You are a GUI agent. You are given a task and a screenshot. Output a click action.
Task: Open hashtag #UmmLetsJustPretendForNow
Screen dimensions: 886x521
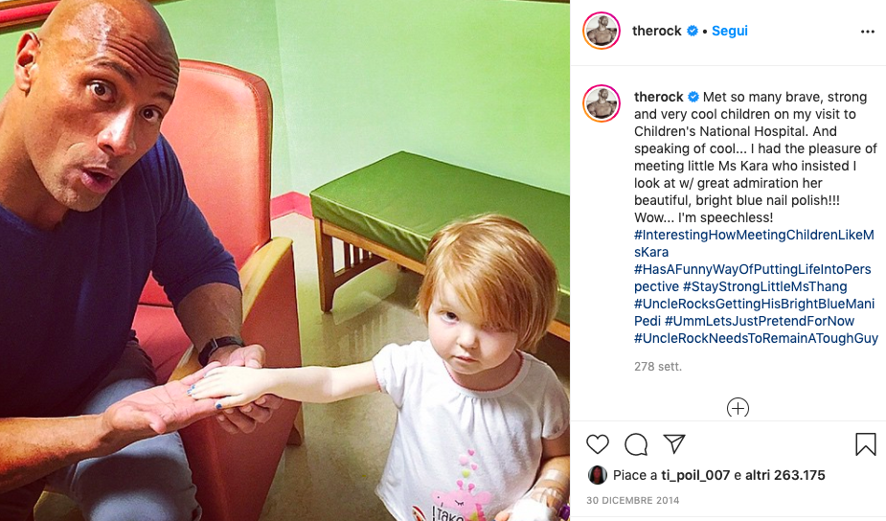click(x=760, y=321)
